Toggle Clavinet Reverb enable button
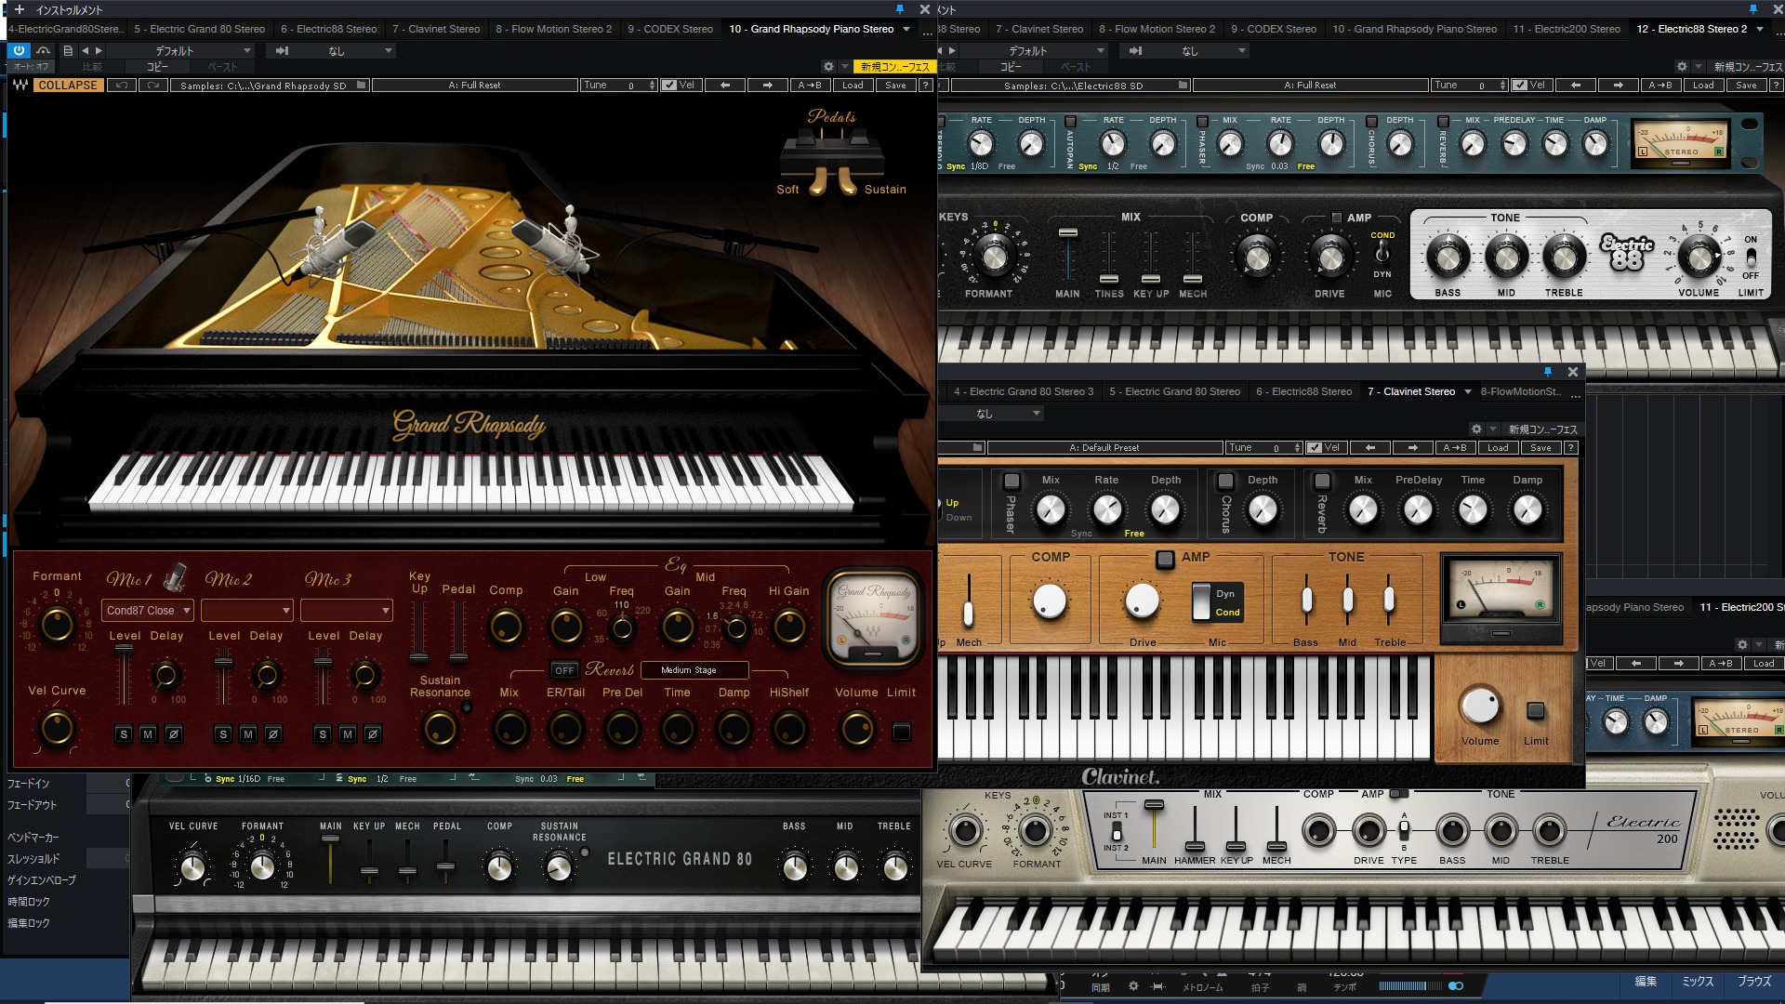Screen dimensions: 1785x1004 tap(1322, 481)
